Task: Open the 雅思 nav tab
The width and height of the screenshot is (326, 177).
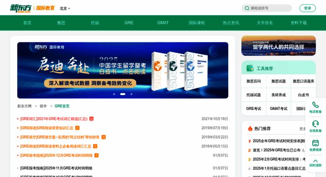Action: click(x=61, y=23)
